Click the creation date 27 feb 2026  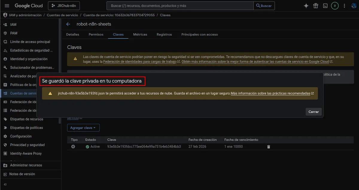(x=197, y=147)
